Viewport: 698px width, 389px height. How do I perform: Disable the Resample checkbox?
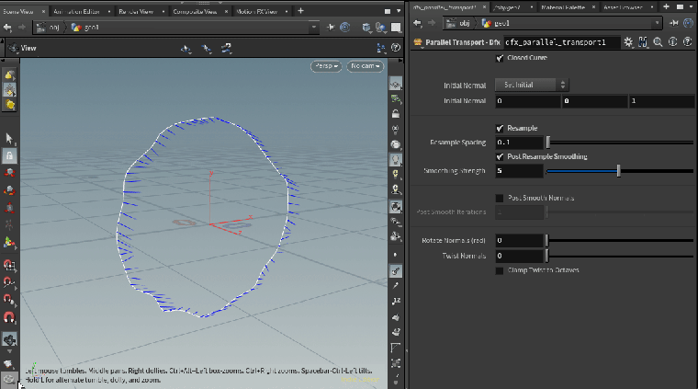click(x=500, y=128)
